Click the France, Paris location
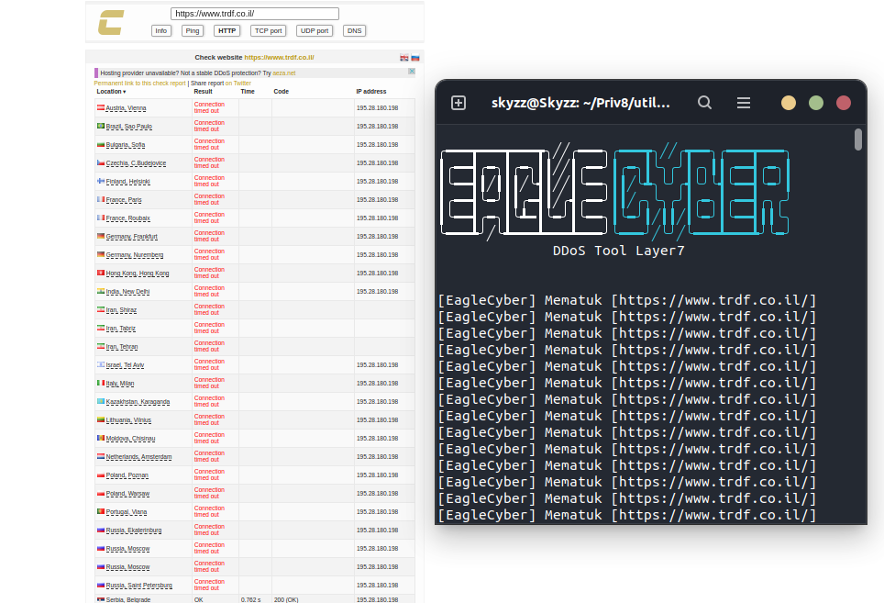The width and height of the screenshot is (884, 603). click(124, 200)
